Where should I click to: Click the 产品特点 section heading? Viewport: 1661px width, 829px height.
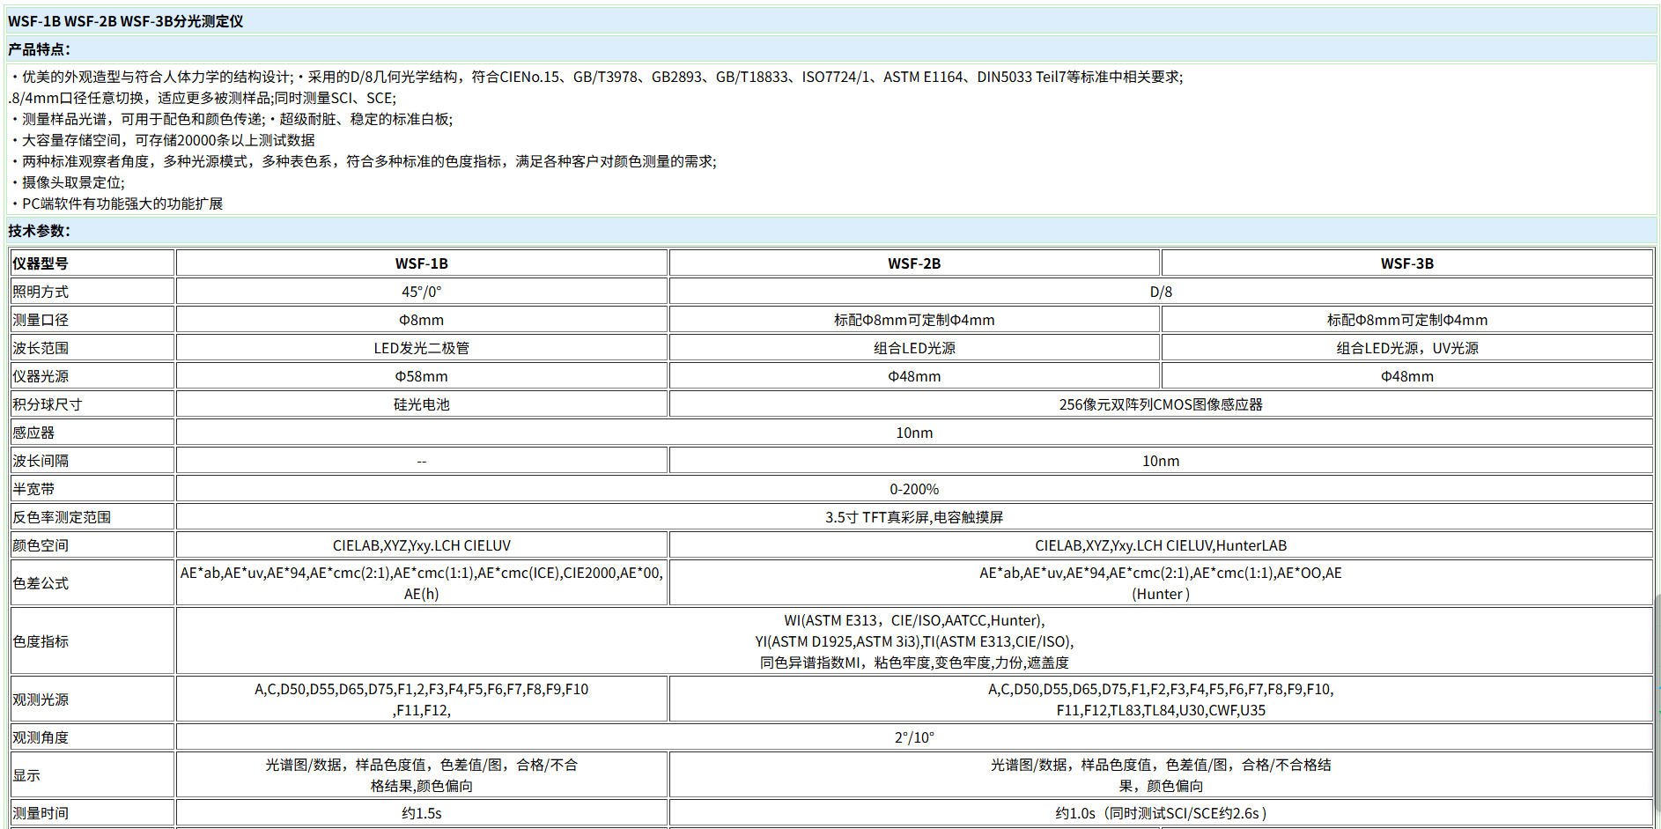tap(39, 49)
